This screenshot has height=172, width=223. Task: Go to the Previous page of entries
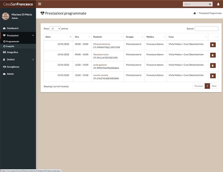[198, 86]
